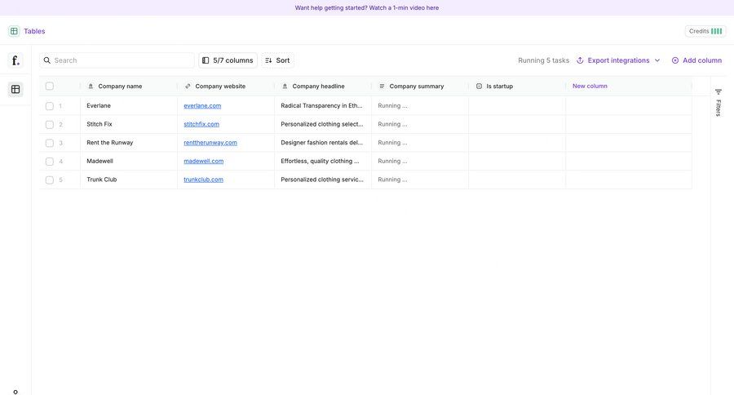Click the plus circle Add column icon
The image size is (734, 395).
pos(675,60)
